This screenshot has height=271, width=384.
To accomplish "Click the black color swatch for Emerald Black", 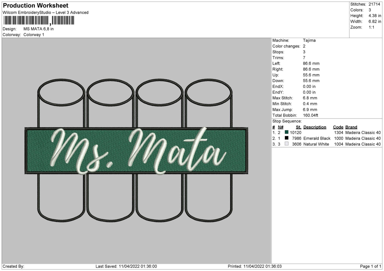I will click(286, 138).
